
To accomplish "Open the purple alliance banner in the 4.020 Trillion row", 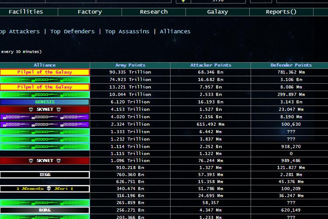I will 45,117.
